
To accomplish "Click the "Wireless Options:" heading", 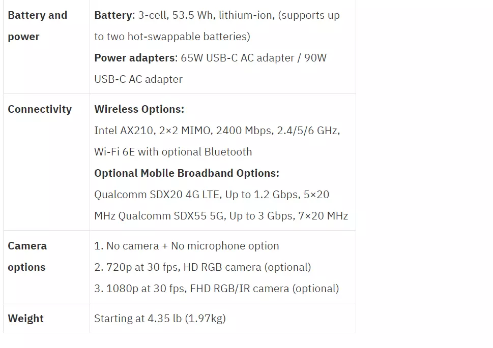I will [x=139, y=109].
